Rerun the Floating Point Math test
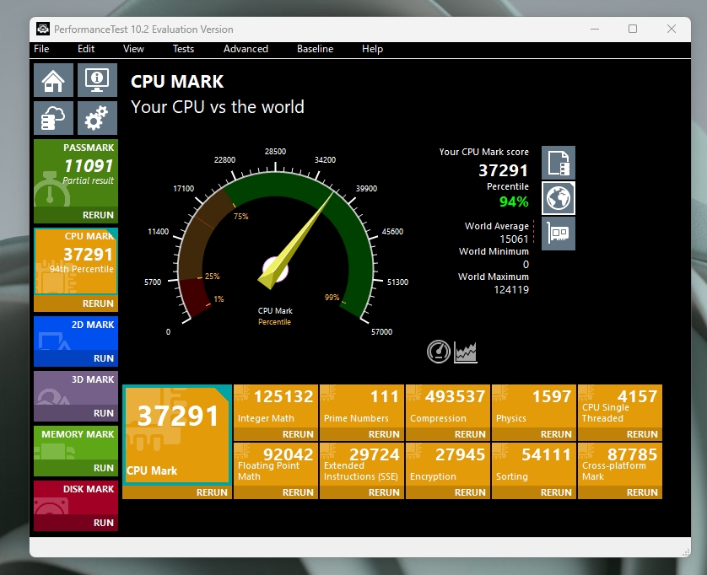Screen dimensions: 707x575 [x=276, y=492]
